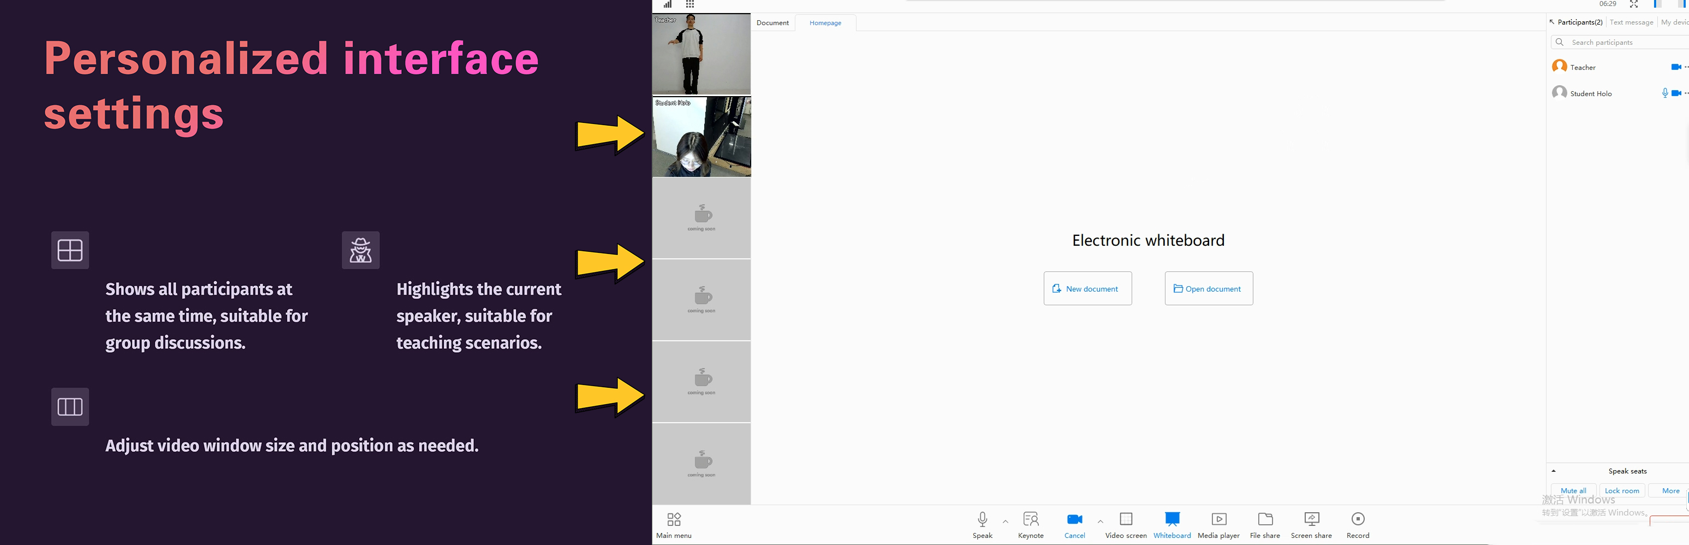Screen dimensions: 1689x545
Task: Click the Video screen layout icon
Action: click(x=1125, y=519)
